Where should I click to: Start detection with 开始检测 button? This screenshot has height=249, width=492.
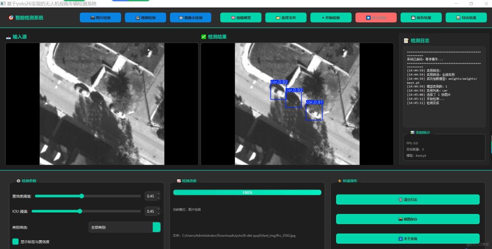(x=331, y=18)
